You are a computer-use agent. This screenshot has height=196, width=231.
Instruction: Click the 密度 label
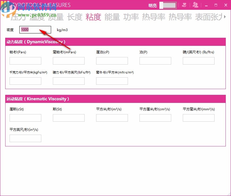click(x=10, y=30)
